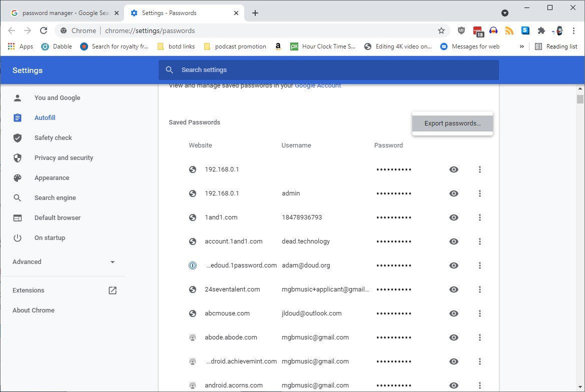The height and width of the screenshot is (392, 585).
Task: Open a new tab with plus button
Action: tap(255, 13)
